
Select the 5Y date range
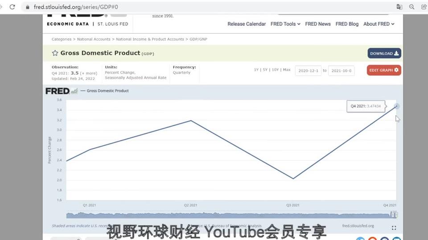[x=265, y=70]
